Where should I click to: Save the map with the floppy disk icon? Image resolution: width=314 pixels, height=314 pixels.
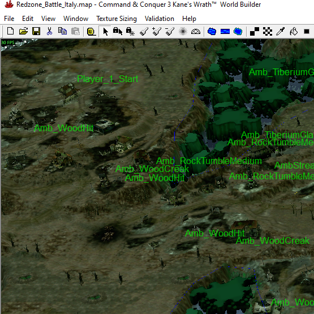click(x=36, y=32)
